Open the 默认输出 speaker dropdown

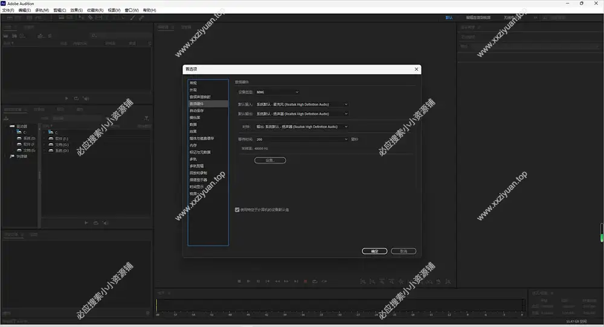301,113
